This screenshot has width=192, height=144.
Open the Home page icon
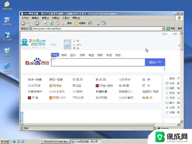coord(58,23)
